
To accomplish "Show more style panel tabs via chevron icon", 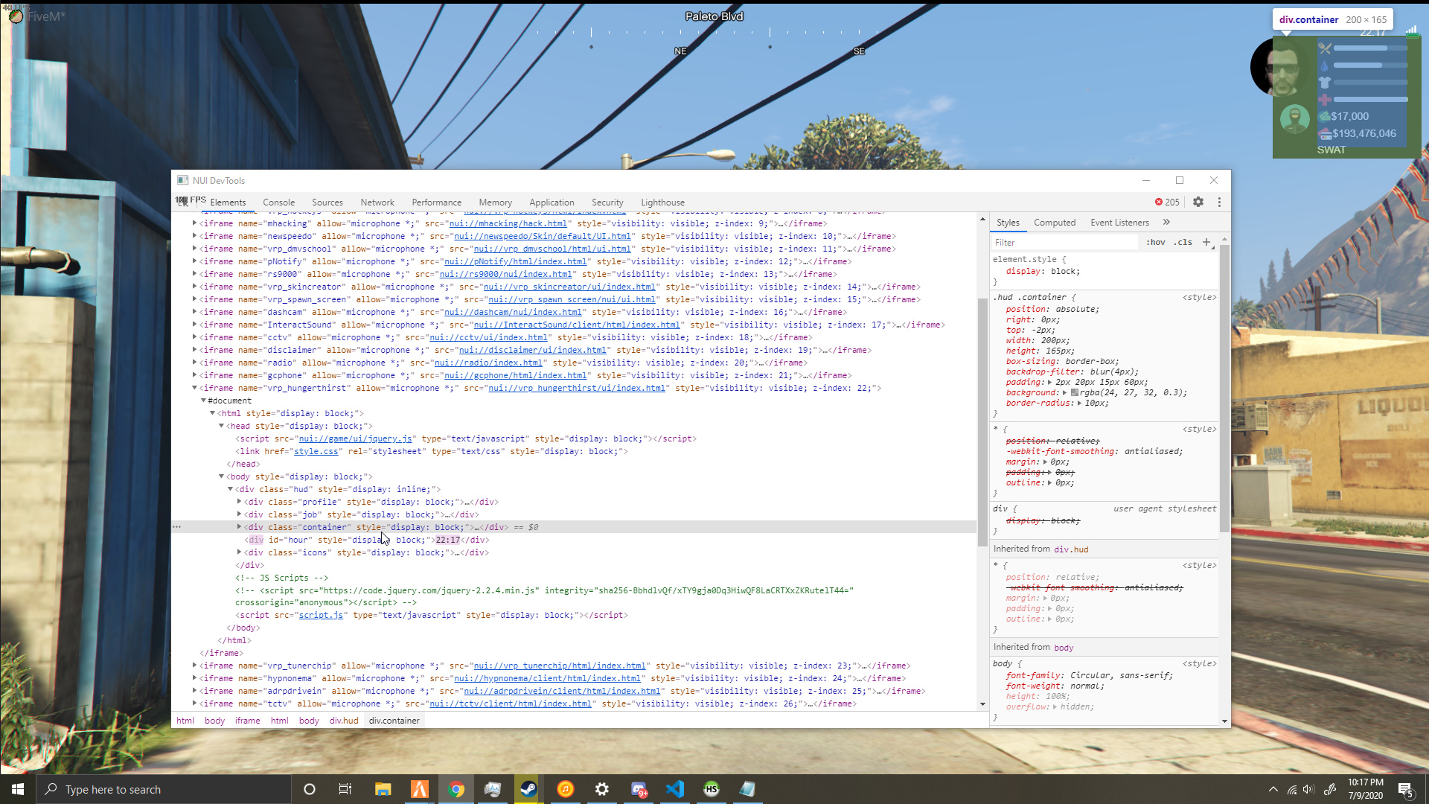I will pos(1166,222).
